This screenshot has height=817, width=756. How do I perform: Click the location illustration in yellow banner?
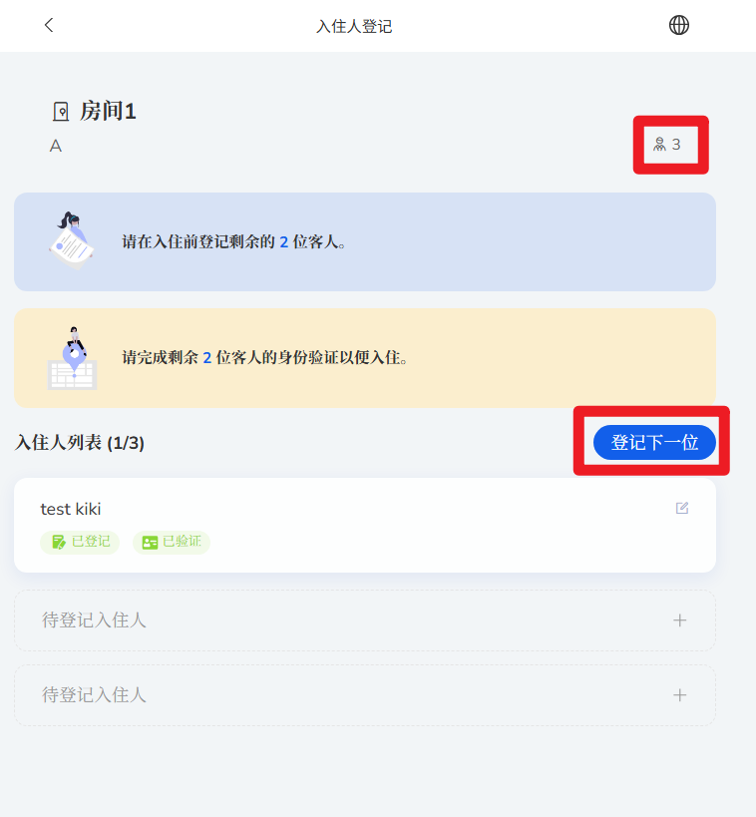point(73,358)
